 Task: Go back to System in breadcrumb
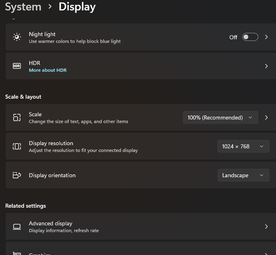(23, 7)
